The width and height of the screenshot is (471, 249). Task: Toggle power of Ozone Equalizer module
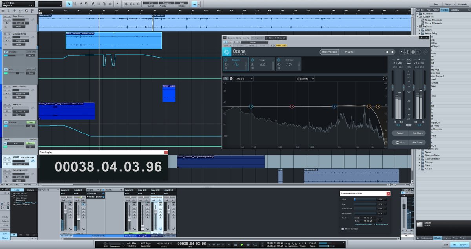pyautogui.click(x=226, y=60)
